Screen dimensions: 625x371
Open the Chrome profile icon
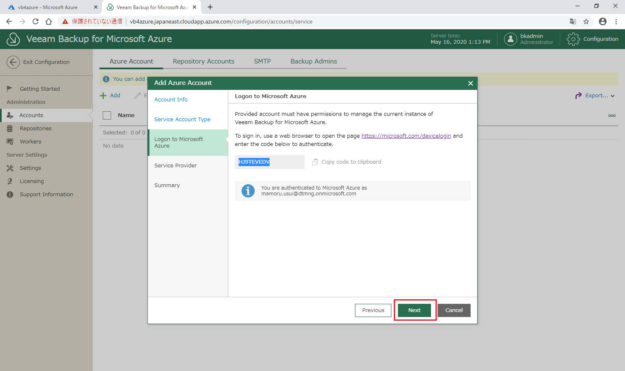(x=603, y=21)
